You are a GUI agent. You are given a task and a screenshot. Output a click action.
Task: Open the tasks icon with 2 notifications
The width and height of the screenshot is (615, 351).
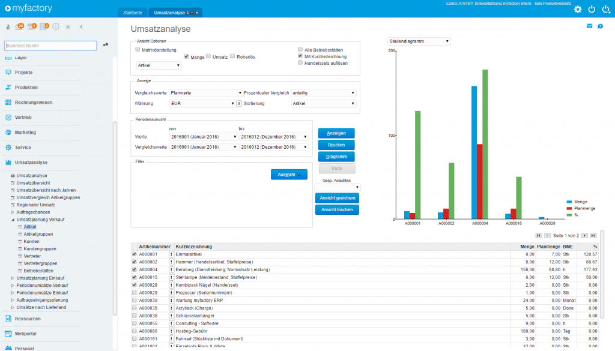(x=43, y=26)
